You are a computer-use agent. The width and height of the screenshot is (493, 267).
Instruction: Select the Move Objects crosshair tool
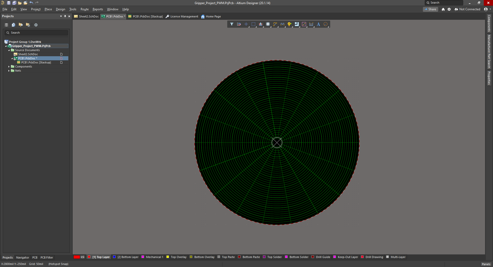[x=246, y=24]
